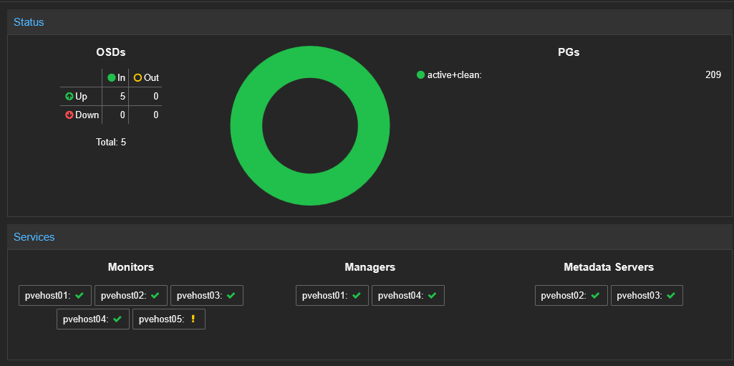Open monitor pvehost05 service box
The image size is (734, 366).
click(x=169, y=319)
